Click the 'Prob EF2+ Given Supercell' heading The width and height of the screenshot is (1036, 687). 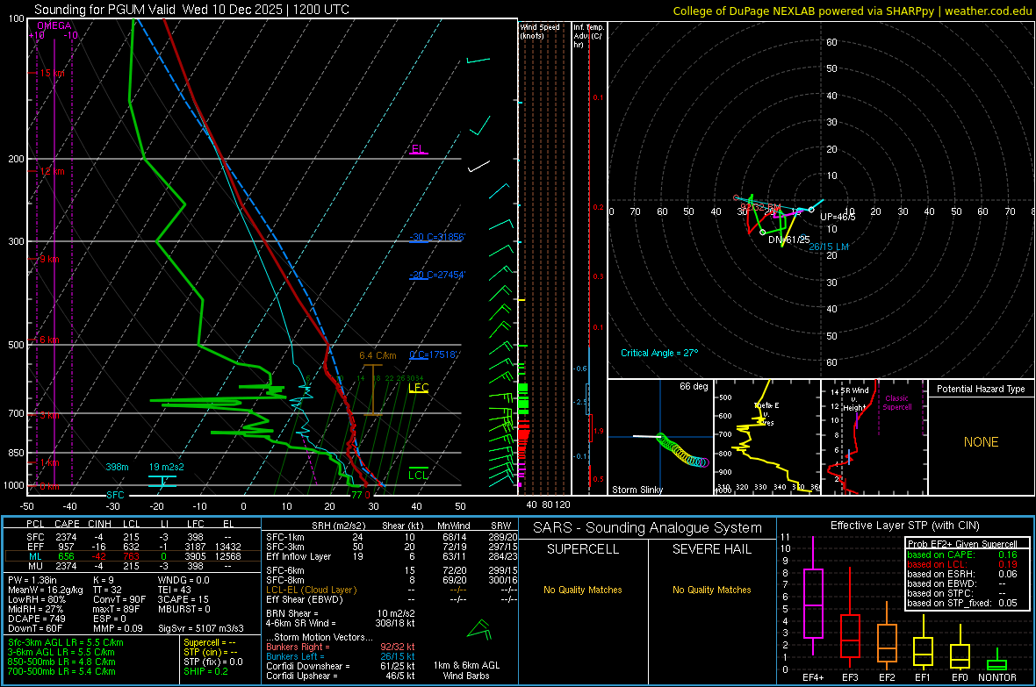(962, 544)
